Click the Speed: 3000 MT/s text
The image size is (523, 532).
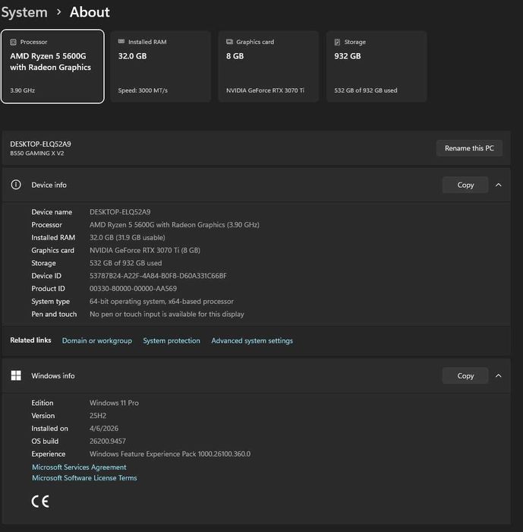(143, 90)
